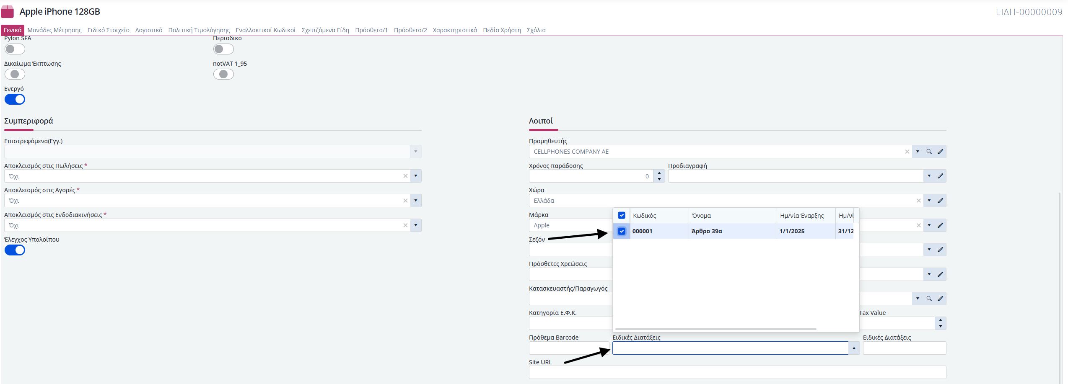The image size is (1068, 384).
Task: Increase Tax Value spinner
Action: coord(941,320)
